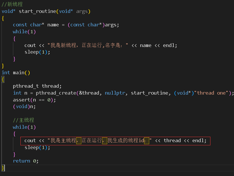
Task: Click 'pthread_t thread;' declaration line
Action: point(37,86)
